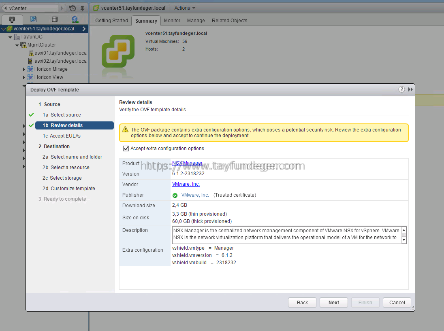Go to step 2d Customize template

[68, 189]
